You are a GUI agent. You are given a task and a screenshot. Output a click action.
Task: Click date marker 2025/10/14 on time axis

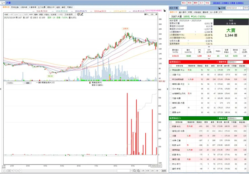(156, 166)
